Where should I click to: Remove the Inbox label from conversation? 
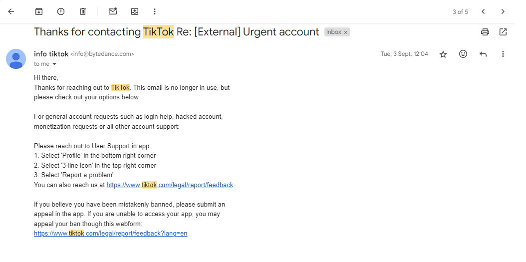coord(345,32)
